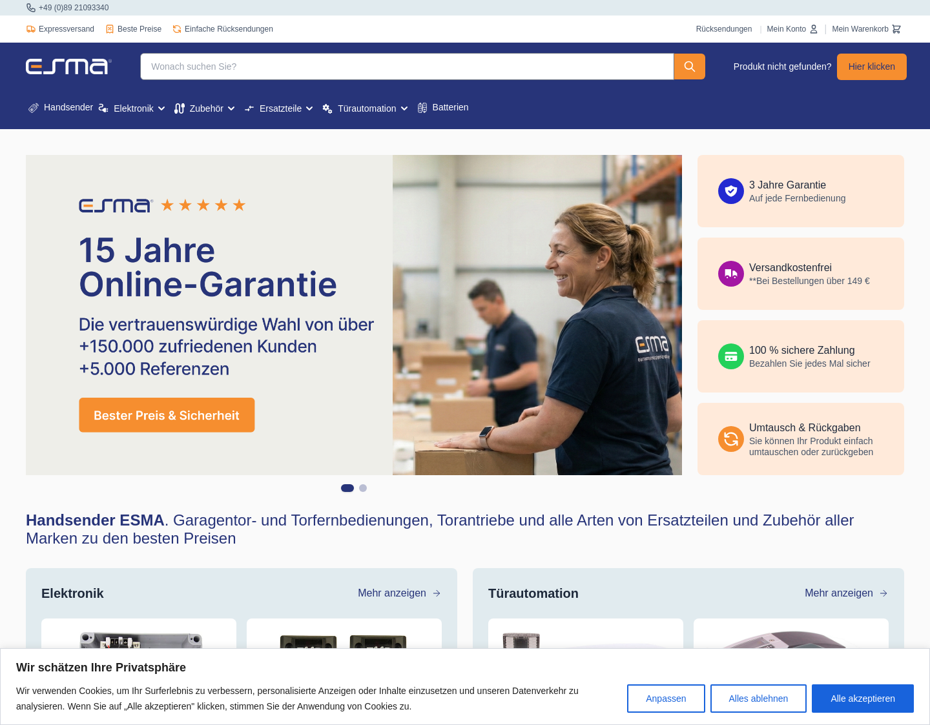Click arrow next to Elektronik Mehr anzeigen
The width and height of the screenshot is (930, 725).
coord(437,593)
